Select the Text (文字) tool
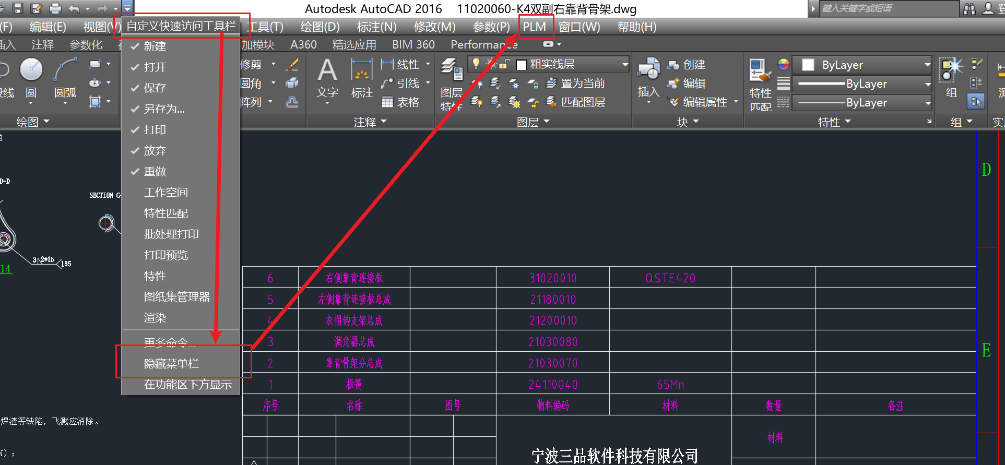 327,78
